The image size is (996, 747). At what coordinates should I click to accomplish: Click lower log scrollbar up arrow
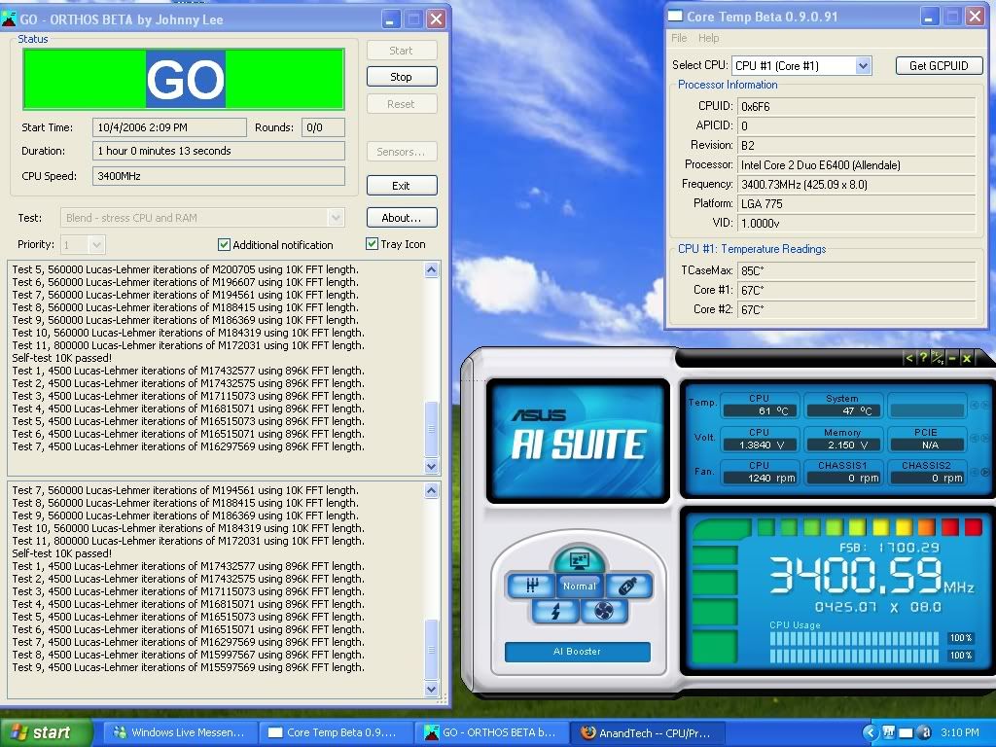431,490
